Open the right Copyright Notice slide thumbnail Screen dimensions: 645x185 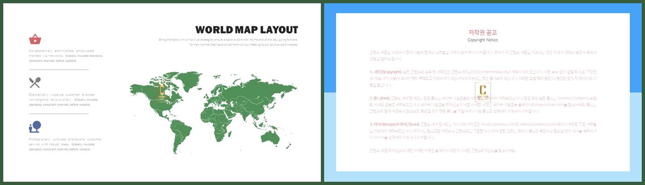coord(483,92)
